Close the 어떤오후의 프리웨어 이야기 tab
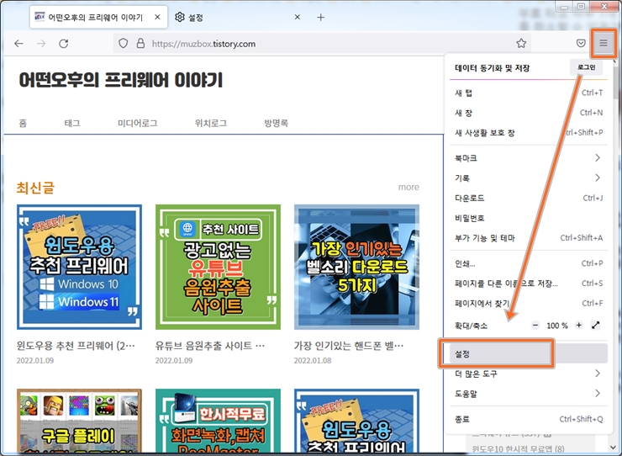622x456 pixels. coord(157,17)
